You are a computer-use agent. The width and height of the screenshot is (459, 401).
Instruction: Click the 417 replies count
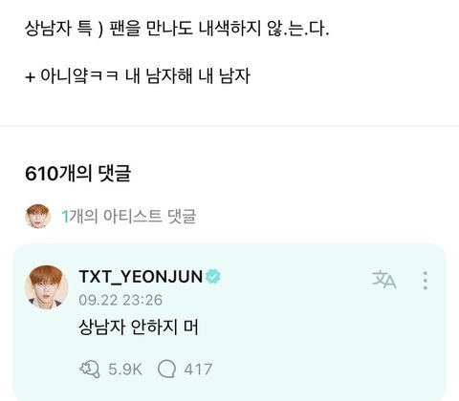(x=198, y=369)
